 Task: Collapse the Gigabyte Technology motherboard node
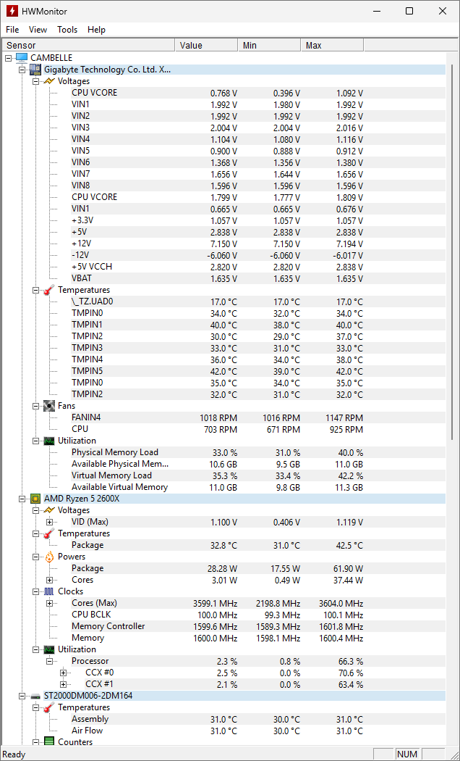[x=22, y=70]
